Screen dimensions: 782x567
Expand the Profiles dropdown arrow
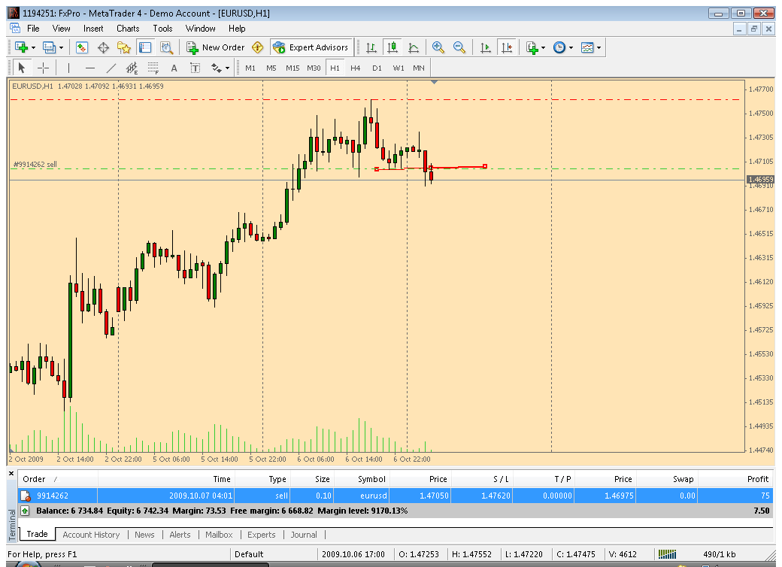pos(61,48)
